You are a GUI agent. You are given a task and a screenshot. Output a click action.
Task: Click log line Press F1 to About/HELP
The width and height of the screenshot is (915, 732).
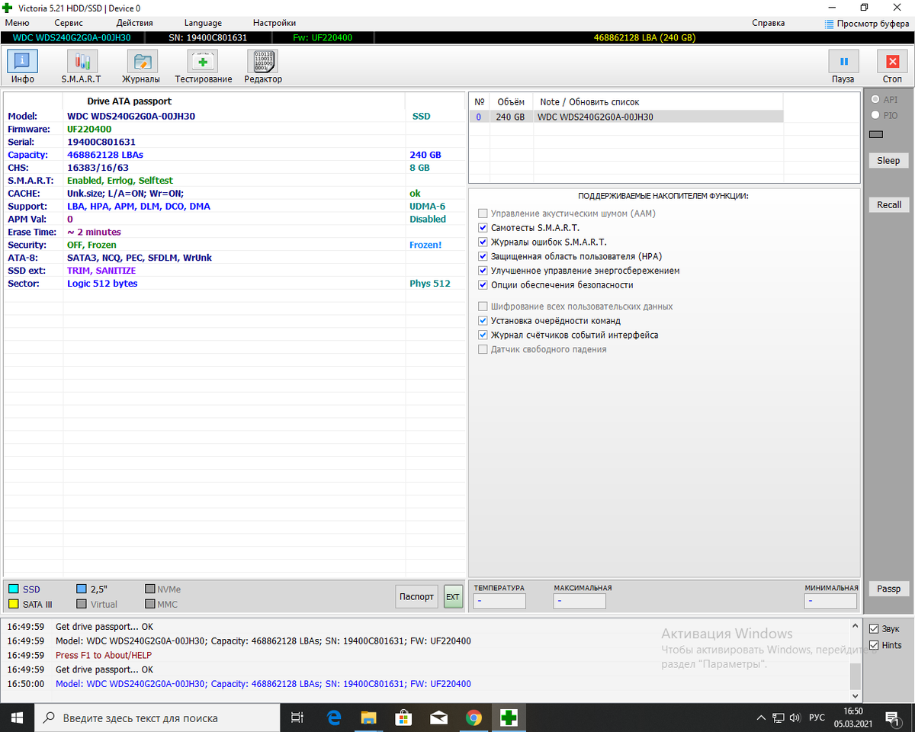(104, 655)
